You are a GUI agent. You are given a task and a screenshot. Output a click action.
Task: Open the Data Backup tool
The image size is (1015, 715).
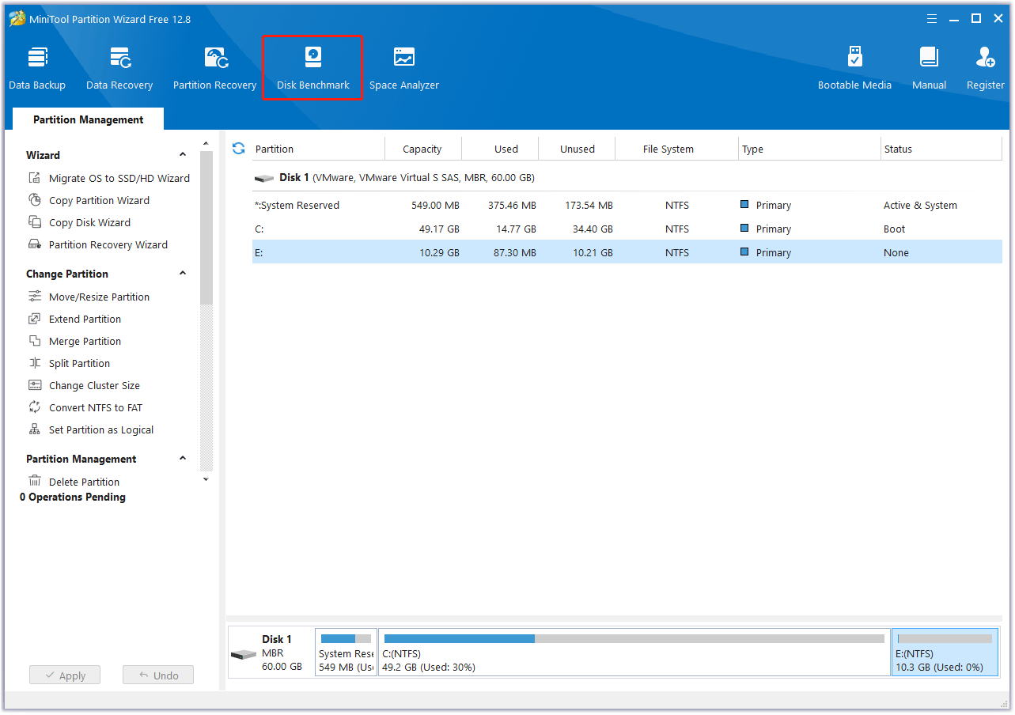point(37,69)
